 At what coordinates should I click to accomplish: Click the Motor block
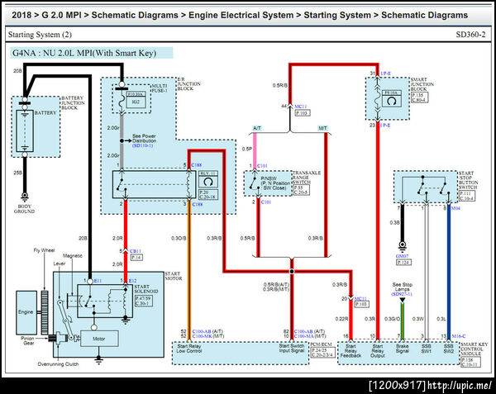[x=99, y=339]
